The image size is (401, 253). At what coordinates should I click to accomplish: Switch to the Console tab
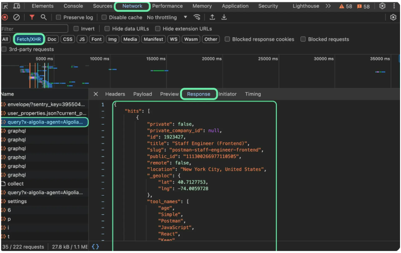point(73,6)
